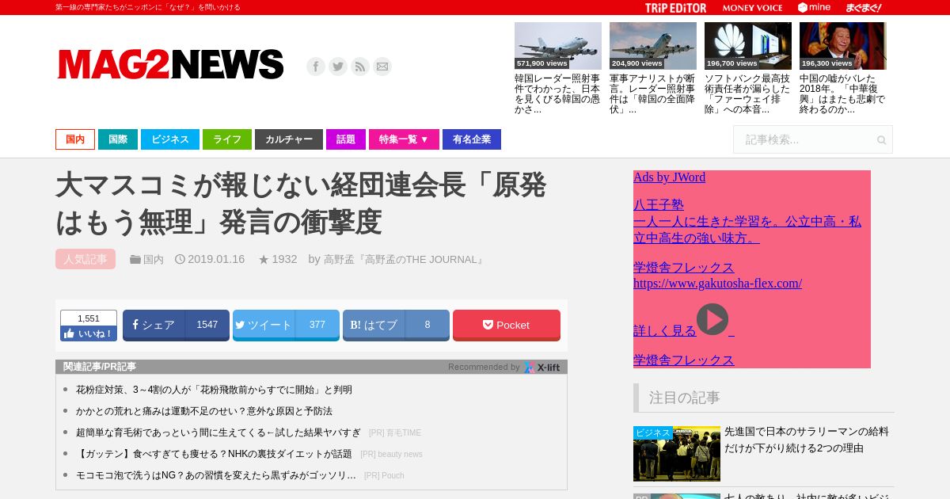Click the search magnifier icon
This screenshot has height=499, width=950.
pos(881,140)
